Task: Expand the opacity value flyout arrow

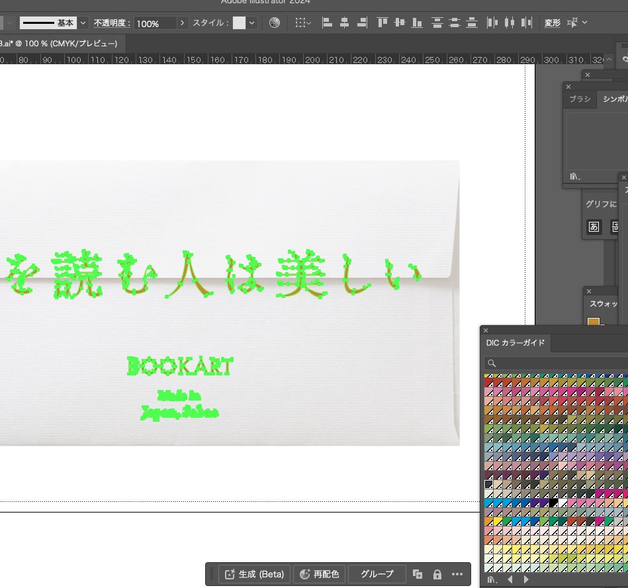Action: pyautogui.click(x=182, y=23)
